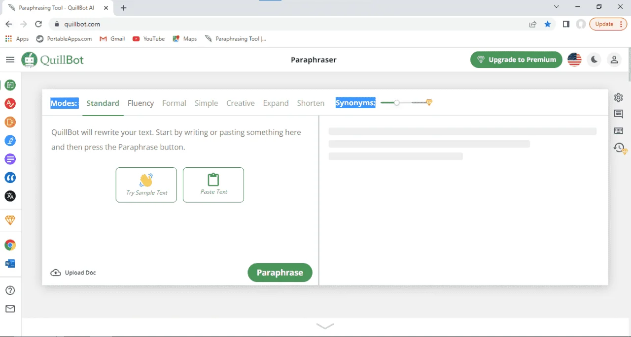631x337 pixels.
Task: Open the Summarizer sidebar icon
Action: 10,159
